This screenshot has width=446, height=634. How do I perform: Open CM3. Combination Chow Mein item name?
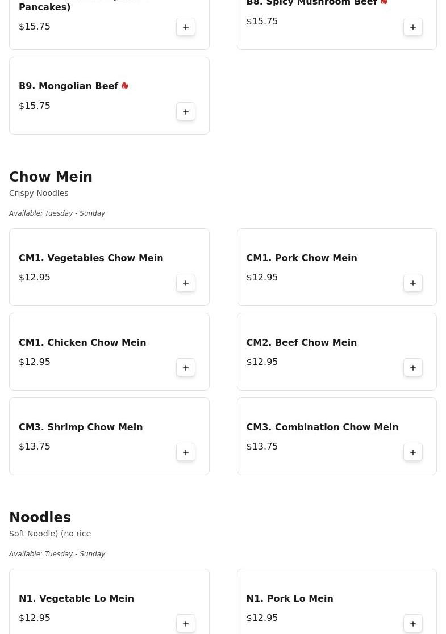(x=322, y=427)
